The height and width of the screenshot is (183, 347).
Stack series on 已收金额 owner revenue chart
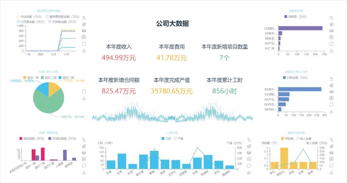click(331, 92)
